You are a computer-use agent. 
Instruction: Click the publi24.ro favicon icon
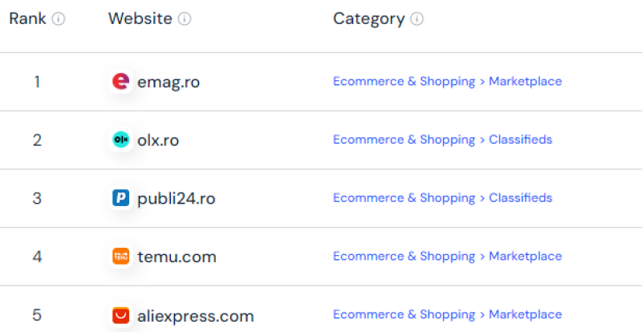[x=120, y=198]
